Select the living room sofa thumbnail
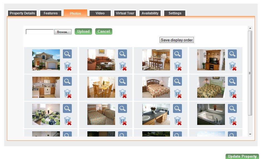The height and width of the screenshot is (159, 261). coord(101,60)
